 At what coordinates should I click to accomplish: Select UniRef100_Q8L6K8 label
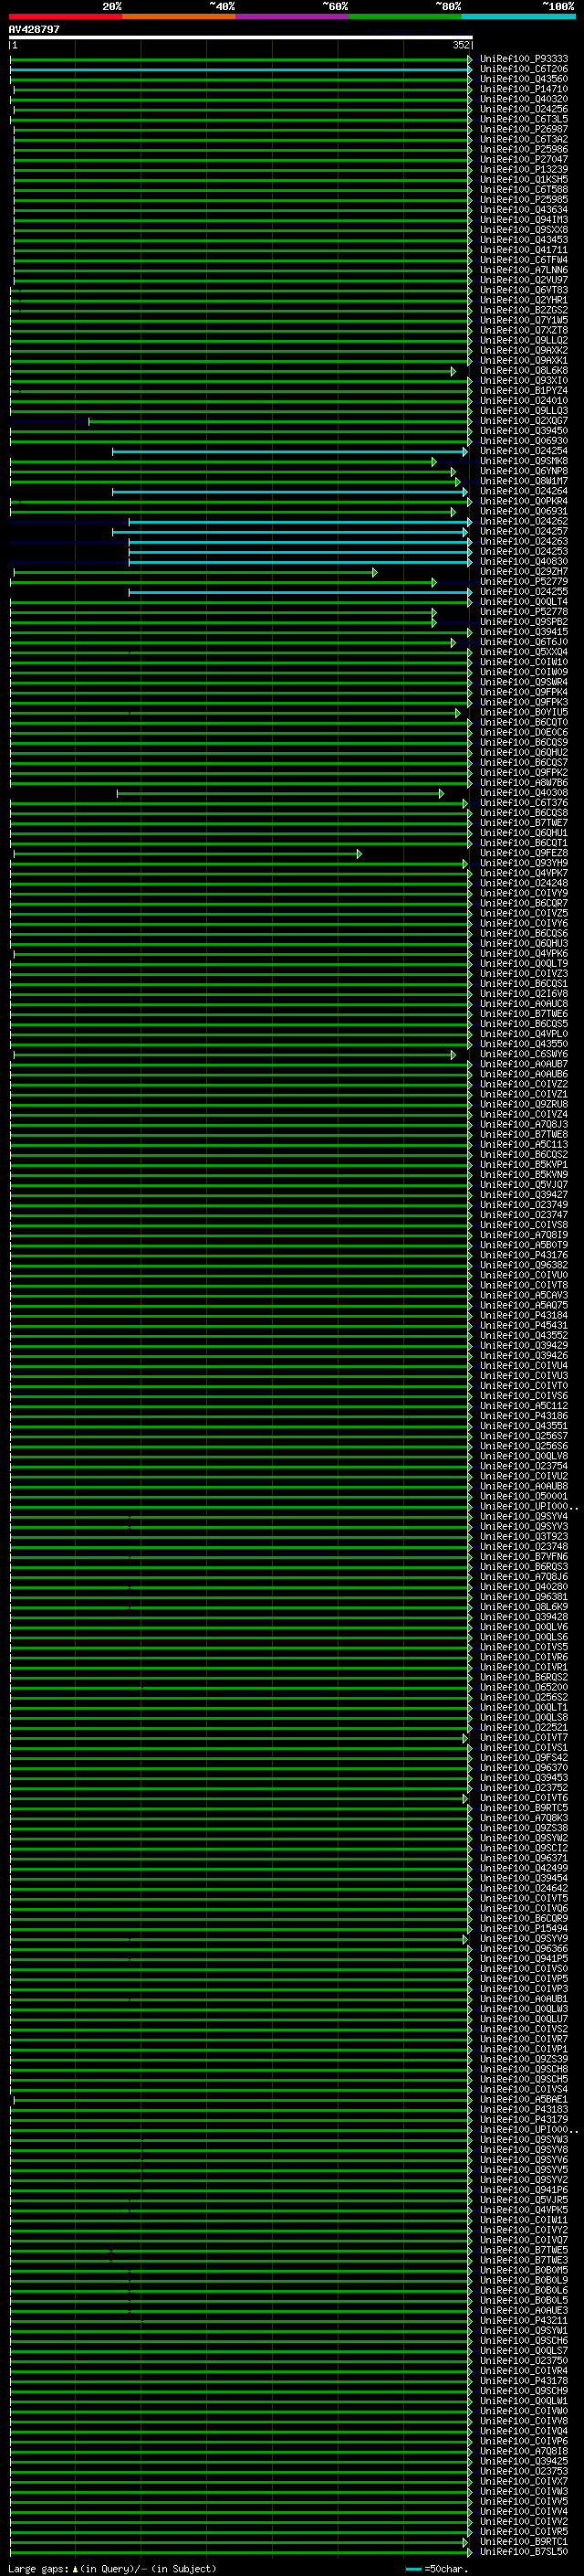[x=524, y=371]
